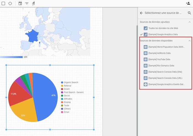193x136 pixels.
Task: Click [Sample] Search Console Data (Site)
Action: click(x=165, y=72)
